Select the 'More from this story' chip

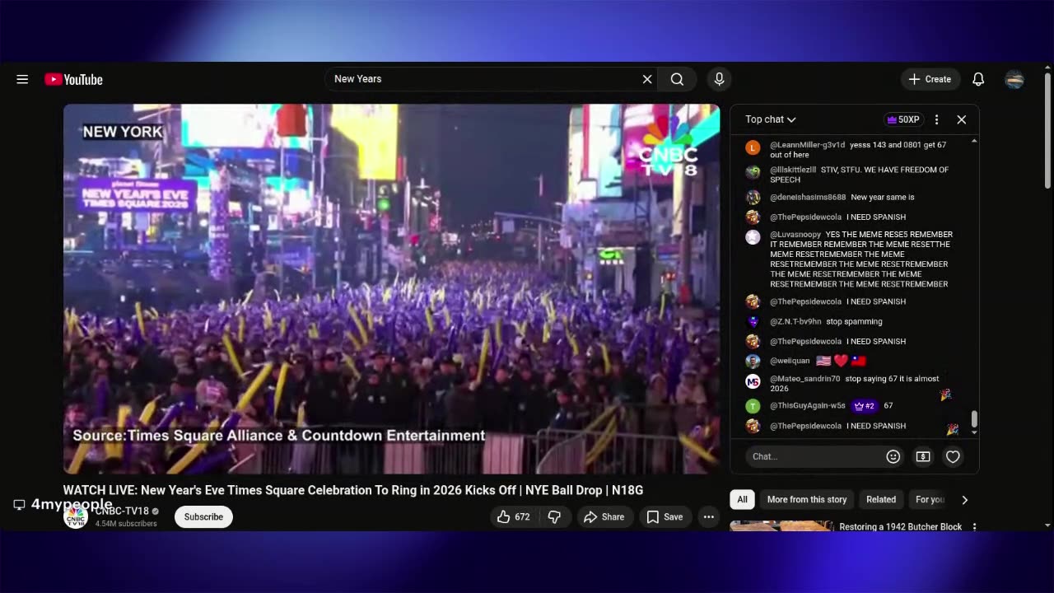[x=806, y=499]
